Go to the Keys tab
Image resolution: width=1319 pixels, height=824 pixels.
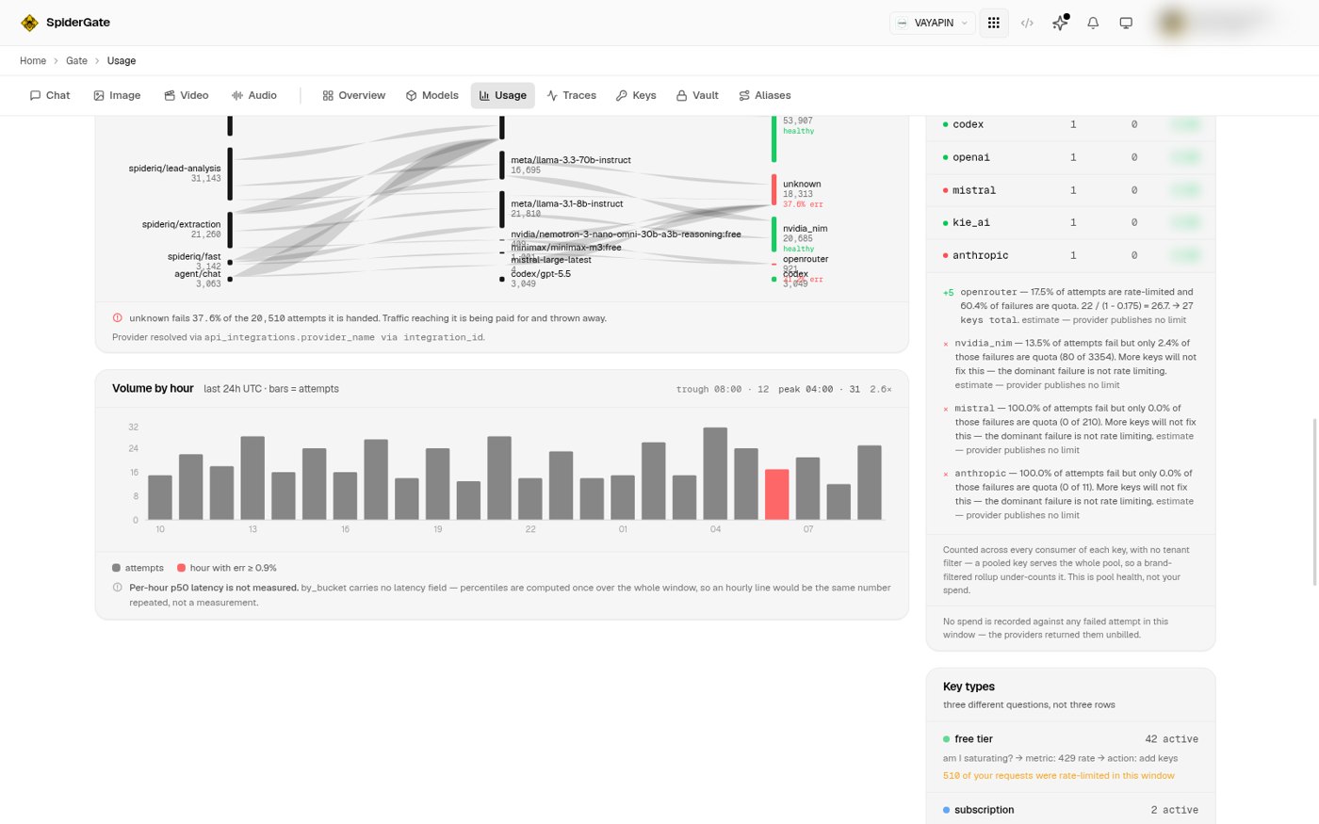tap(636, 95)
